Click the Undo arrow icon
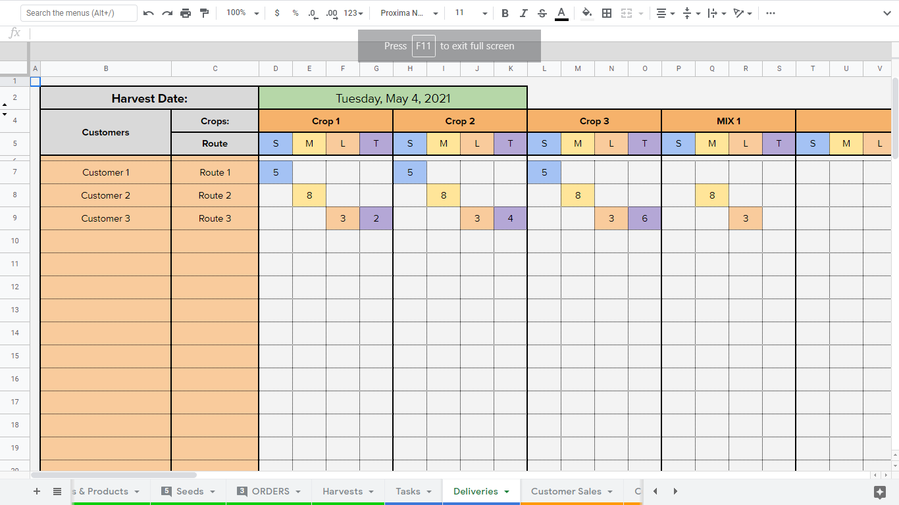Screen dimensions: 899x505 pyautogui.click(x=149, y=13)
